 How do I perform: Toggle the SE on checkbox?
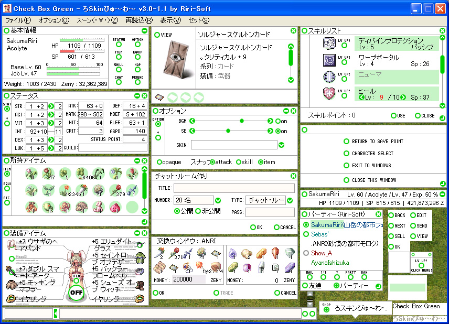[x=277, y=131]
